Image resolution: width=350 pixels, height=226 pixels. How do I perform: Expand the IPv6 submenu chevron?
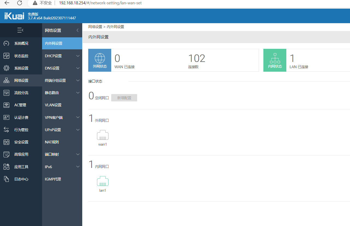click(x=78, y=167)
